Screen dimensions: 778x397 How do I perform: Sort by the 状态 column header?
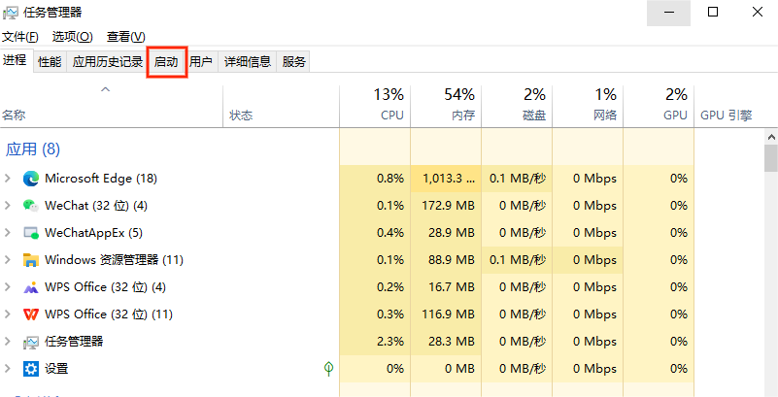[x=282, y=107]
